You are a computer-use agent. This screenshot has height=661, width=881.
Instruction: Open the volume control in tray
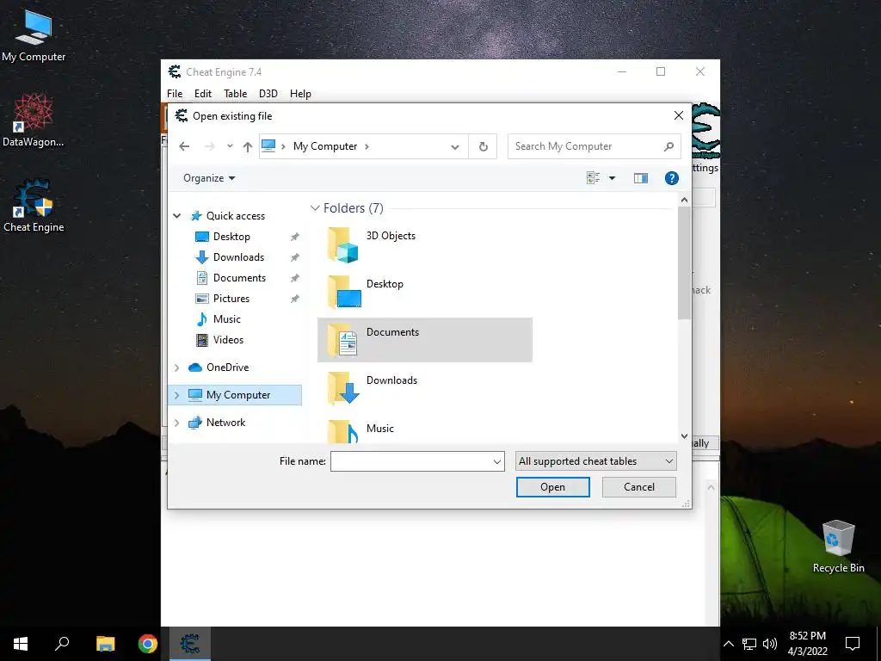point(770,644)
